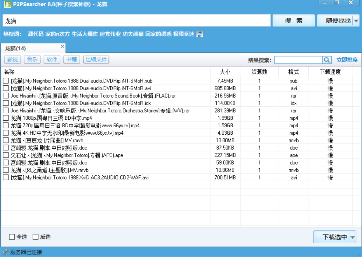This screenshot has height=257, width=362.
Task: Tick checkbox for DVDRip.iNT-SMoR.sub file
Action: pyautogui.click(x=6, y=81)
